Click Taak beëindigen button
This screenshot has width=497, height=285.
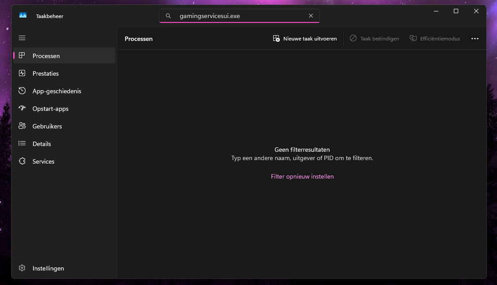click(x=375, y=39)
